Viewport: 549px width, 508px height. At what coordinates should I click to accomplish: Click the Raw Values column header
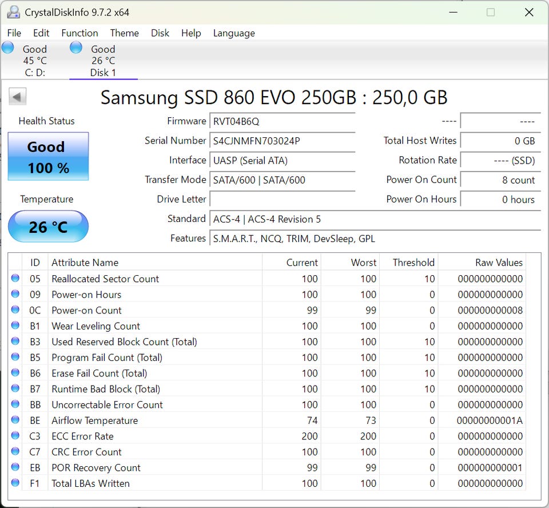[499, 263]
